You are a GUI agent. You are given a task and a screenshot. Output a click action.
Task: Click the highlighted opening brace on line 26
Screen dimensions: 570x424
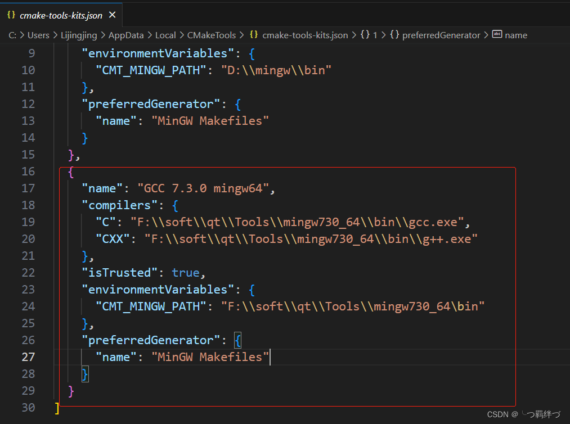pyautogui.click(x=238, y=340)
